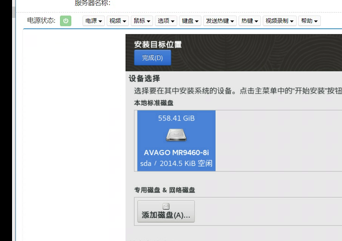Open the 选项 dropdown menu
Image resolution: width=342 pixels, height=241 pixels.
click(166, 21)
